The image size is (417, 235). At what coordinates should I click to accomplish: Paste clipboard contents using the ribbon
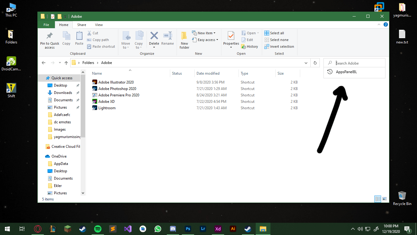(79, 39)
